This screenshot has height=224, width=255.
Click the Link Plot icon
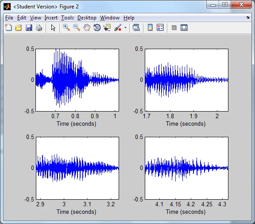pos(136,27)
